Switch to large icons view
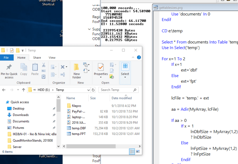Viewport: 238px width, 164px height. [138, 152]
